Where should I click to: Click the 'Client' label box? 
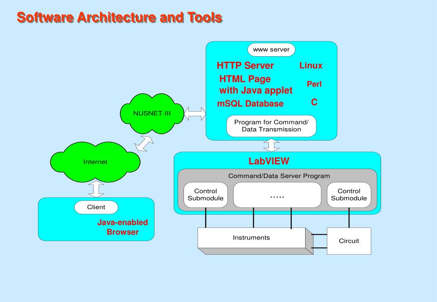click(x=96, y=207)
